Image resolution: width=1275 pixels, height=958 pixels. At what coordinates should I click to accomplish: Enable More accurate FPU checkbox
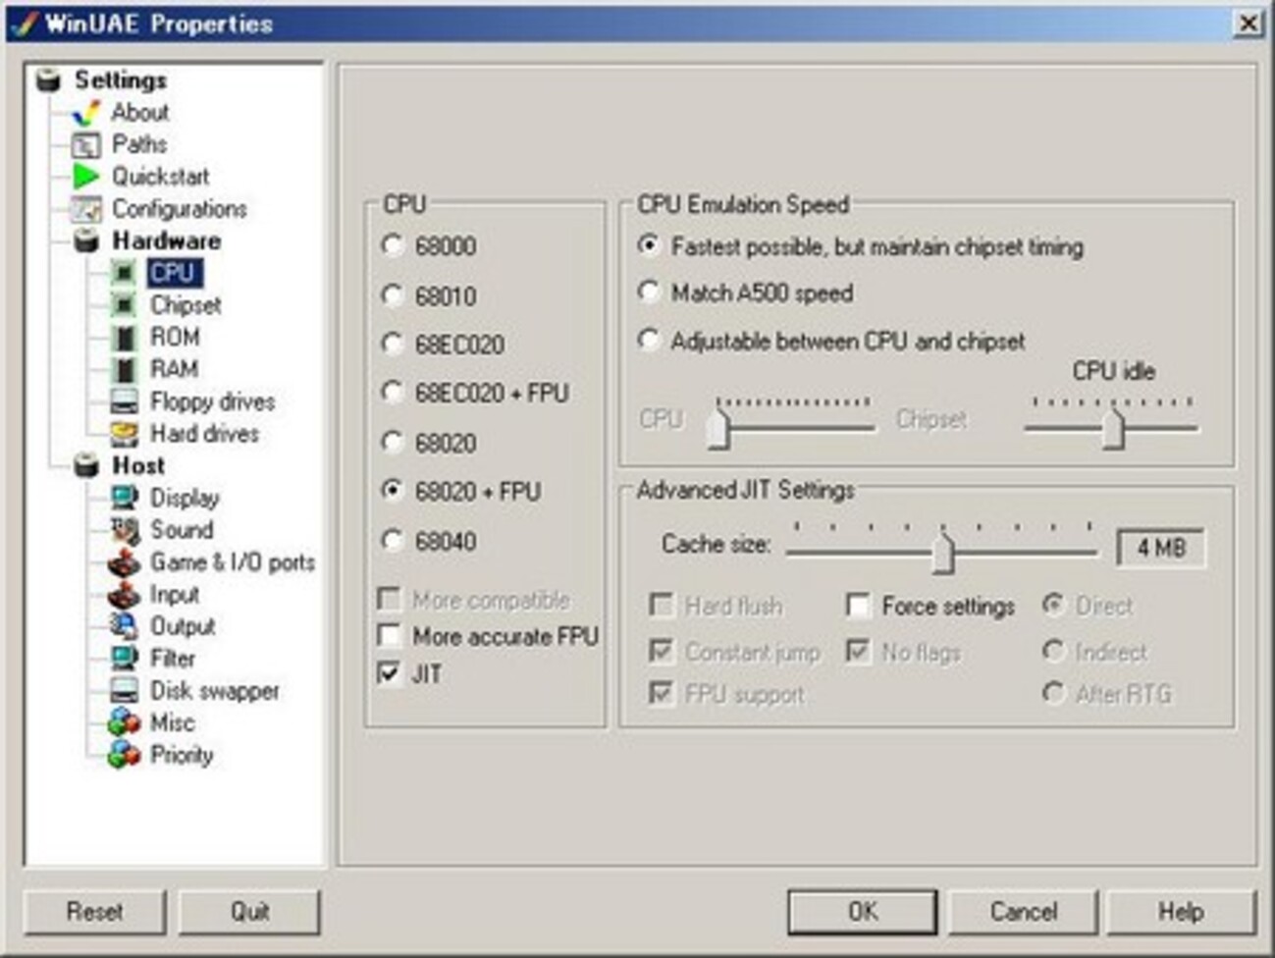click(390, 636)
